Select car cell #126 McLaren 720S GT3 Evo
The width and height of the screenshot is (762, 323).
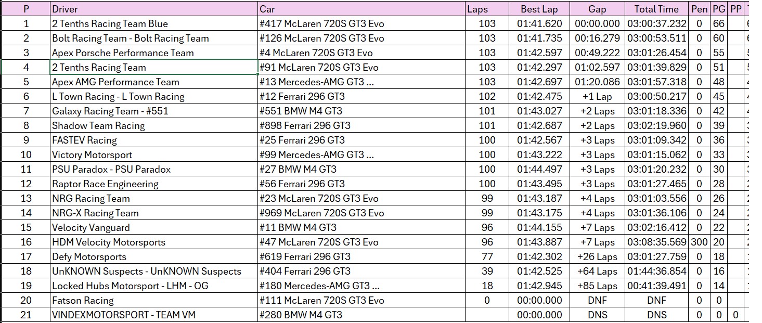(x=361, y=38)
